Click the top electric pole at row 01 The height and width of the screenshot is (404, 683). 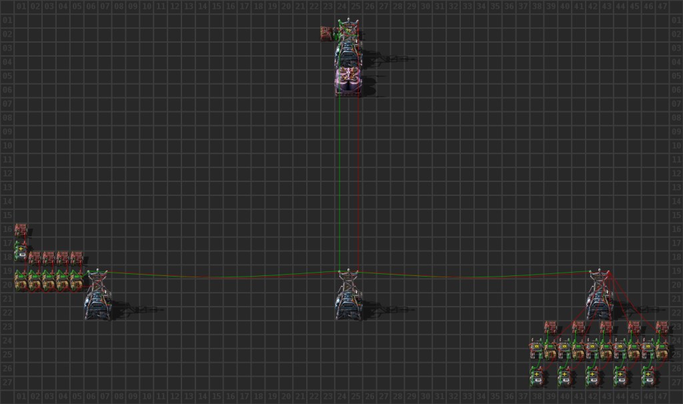pos(348,29)
